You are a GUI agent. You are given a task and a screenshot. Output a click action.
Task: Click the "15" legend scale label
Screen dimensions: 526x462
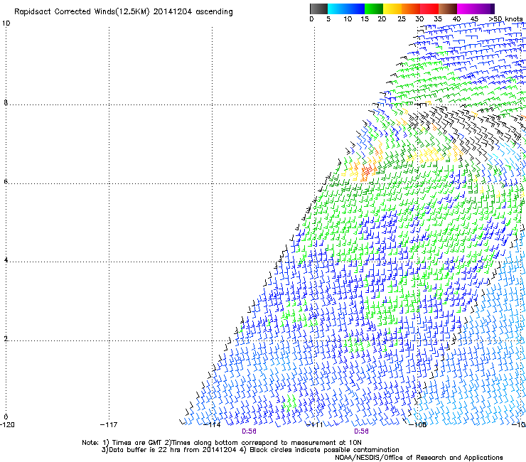pos(365,19)
